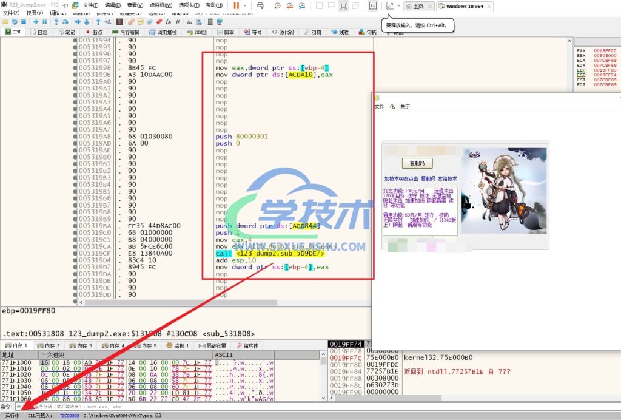Click the 发给技术 link
This screenshot has height=420, width=621.
coord(447,179)
